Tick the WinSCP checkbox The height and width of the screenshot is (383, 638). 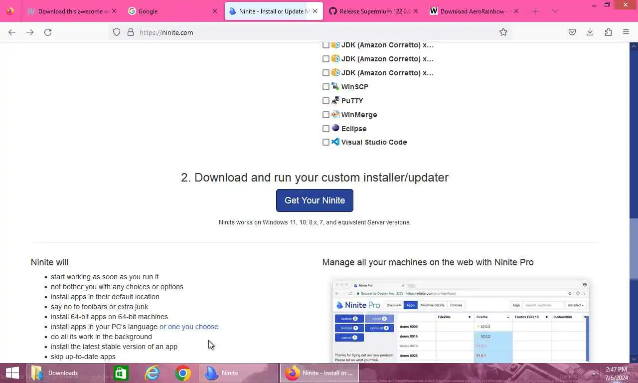click(326, 87)
